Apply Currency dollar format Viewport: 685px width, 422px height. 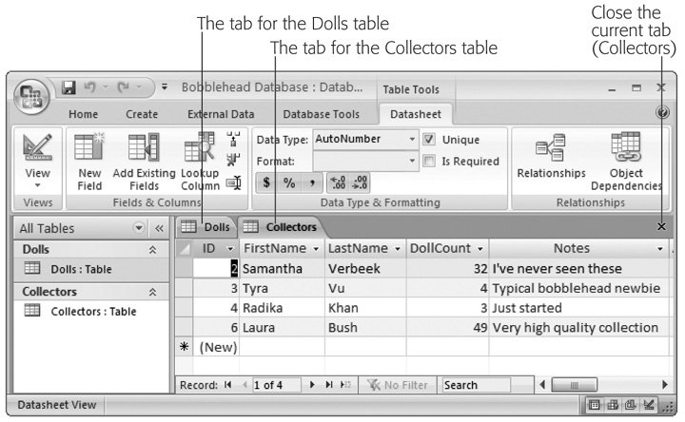[266, 182]
